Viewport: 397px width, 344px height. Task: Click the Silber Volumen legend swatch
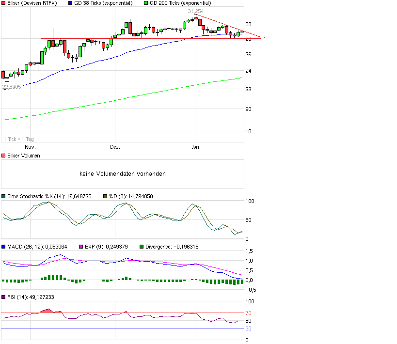coord(3,156)
